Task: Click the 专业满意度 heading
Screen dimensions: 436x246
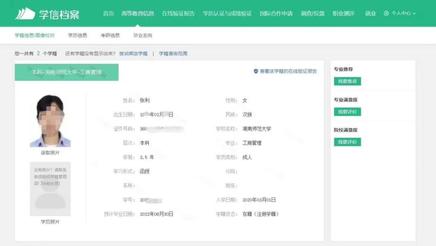Action: (346, 100)
